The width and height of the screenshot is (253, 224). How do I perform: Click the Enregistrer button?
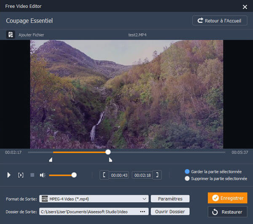pyautogui.click(x=227, y=198)
